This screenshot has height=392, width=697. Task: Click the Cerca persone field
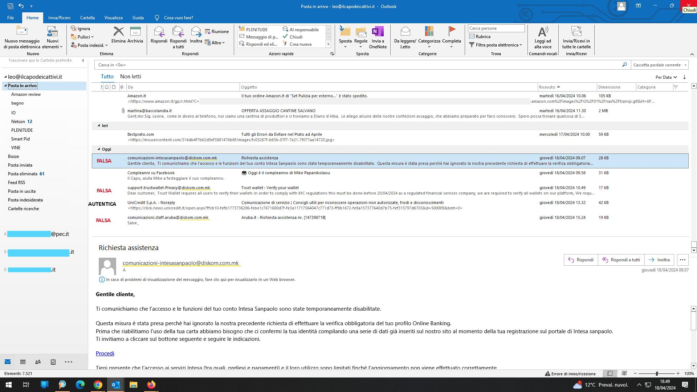pos(496,28)
